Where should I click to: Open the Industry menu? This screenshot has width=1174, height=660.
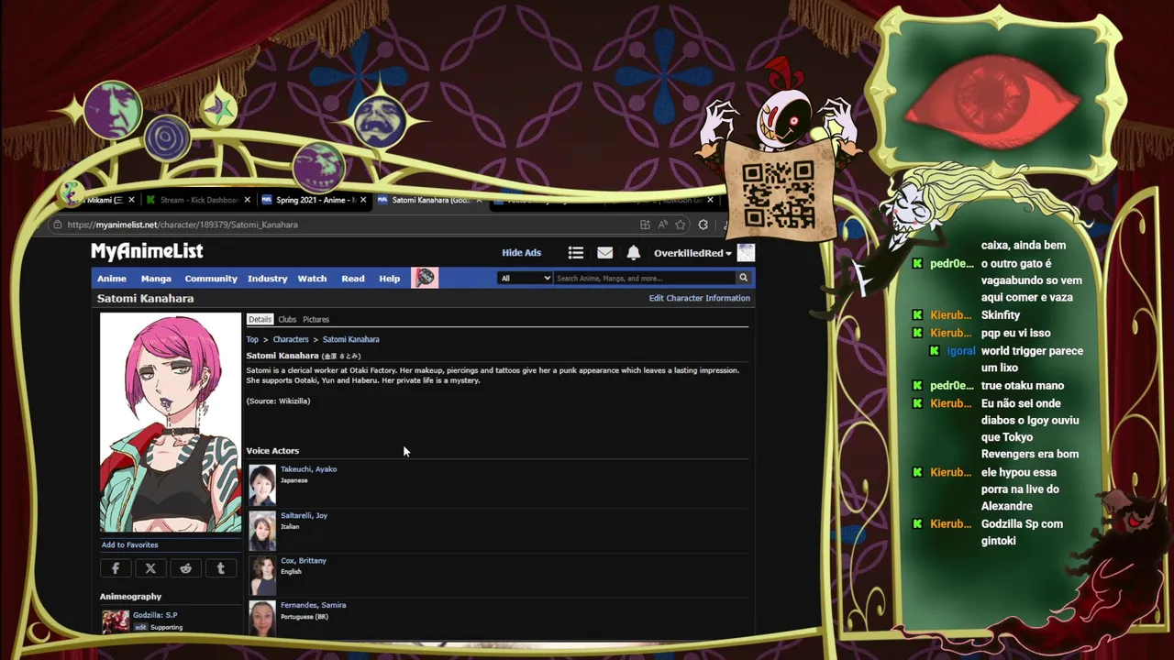pos(267,279)
